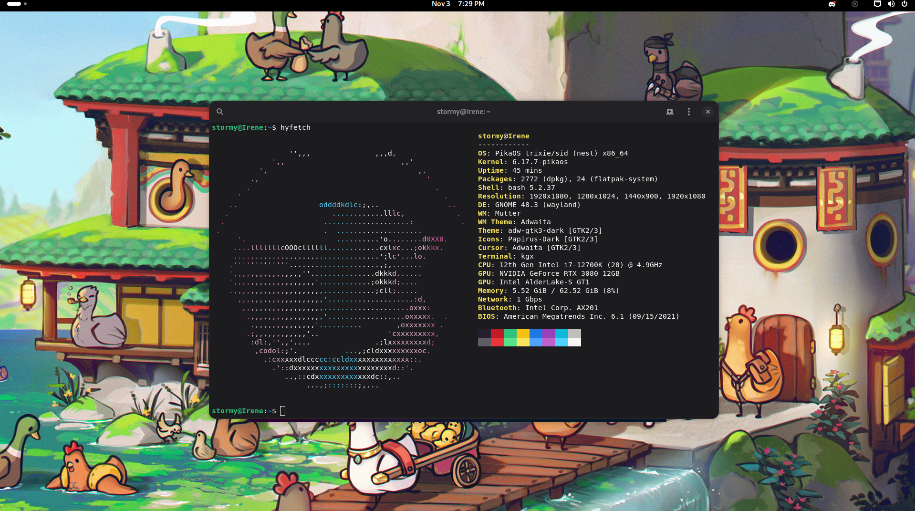Screen dimensions: 915x511
Task: Click the CPU line in hyfetch output
Action: [x=570, y=265]
